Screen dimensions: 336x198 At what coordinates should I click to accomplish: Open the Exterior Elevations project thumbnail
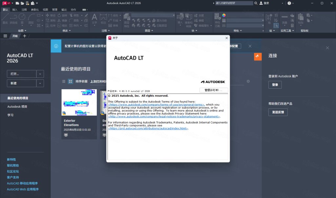(79, 102)
